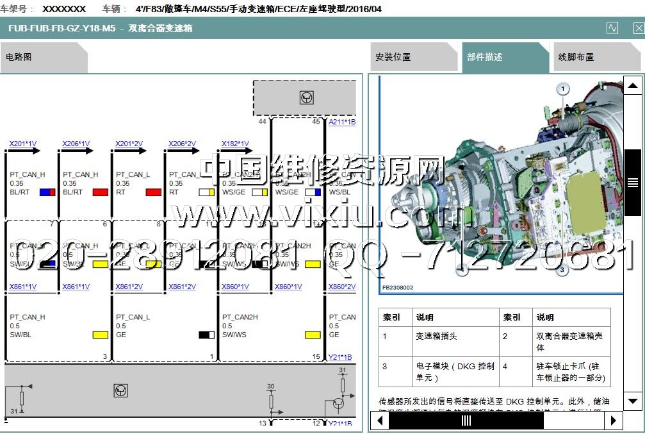Click the A211*1B component link
The width and height of the screenshot is (645, 434).
tap(341, 122)
